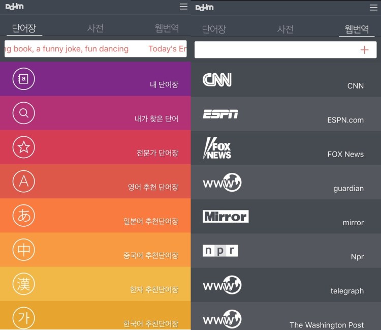Viewport: 381px width, 330px height.
Task: Switch to 사전 tab on left screen
Action: coord(96,28)
